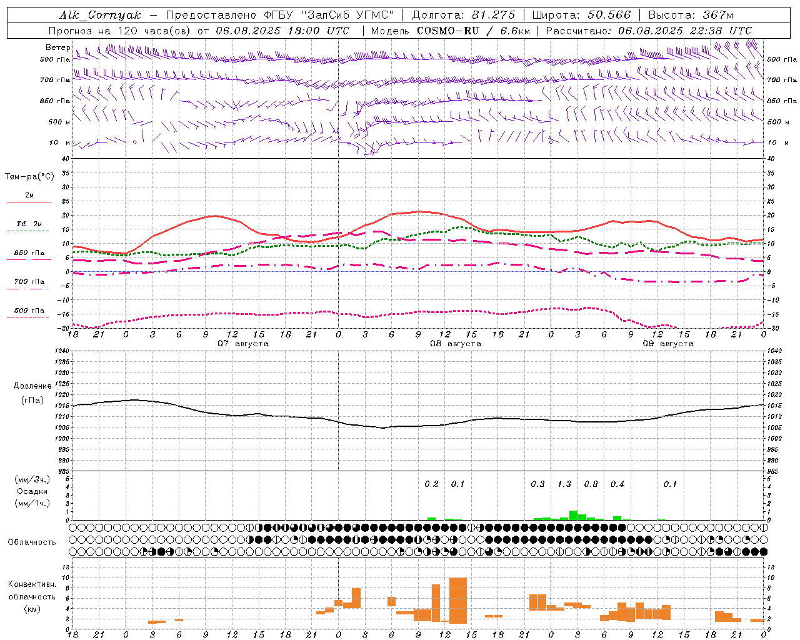
Task: Click the solid red 2м legend line sample
Action: point(29,202)
